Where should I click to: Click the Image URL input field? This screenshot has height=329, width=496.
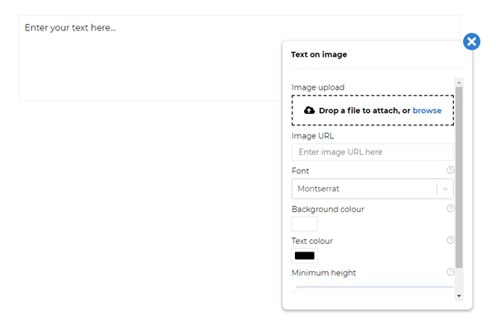[x=372, y=152]
